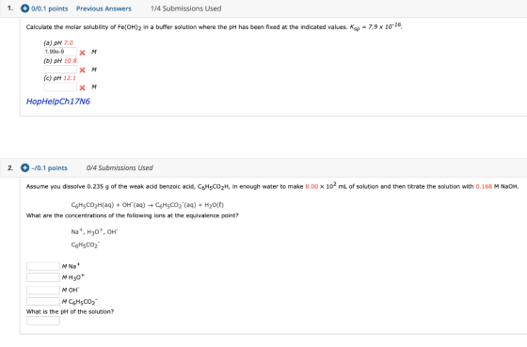Open Previous Answers link
The height and width of the screenshot is (347, 527).
(x=104, y=8)
